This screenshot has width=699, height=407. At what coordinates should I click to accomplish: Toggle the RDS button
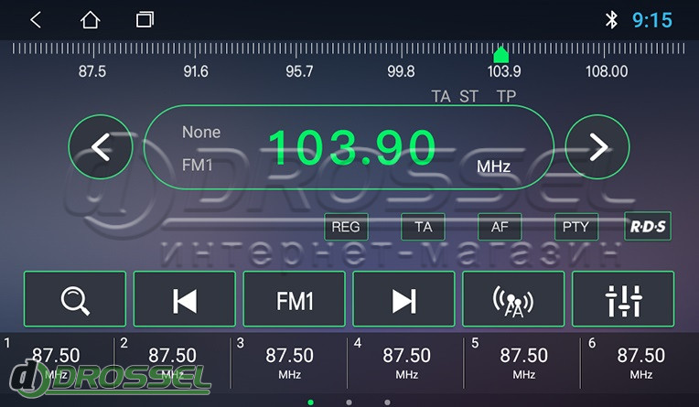tap(648, 226)
